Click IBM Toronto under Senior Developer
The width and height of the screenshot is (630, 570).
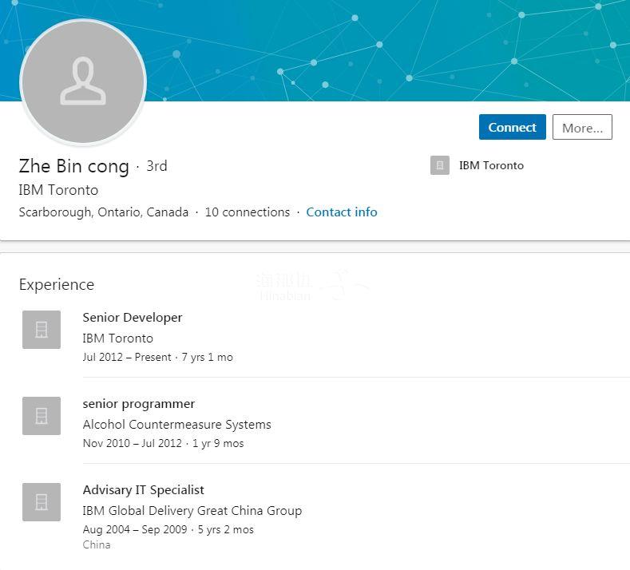[117, 338]
